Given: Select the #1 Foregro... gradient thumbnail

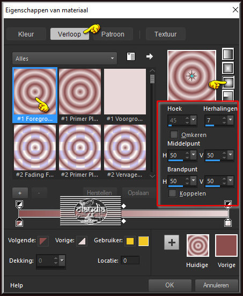Looking at the screenshot, I should click(35, 95).
